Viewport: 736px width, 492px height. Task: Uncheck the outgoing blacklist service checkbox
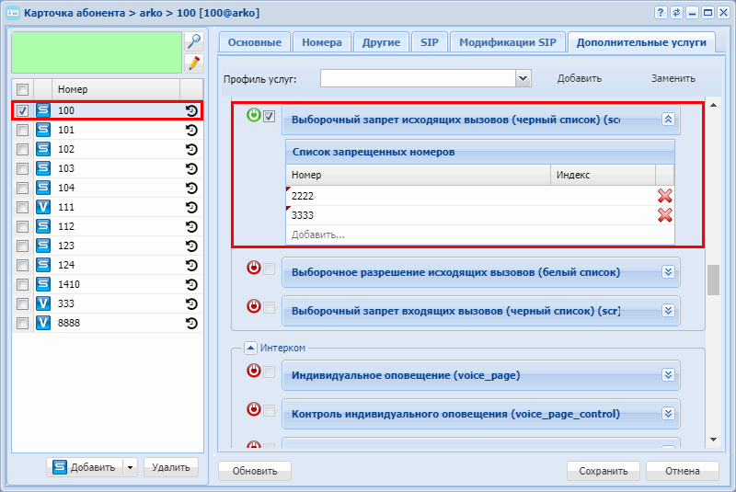pos(269,116)
